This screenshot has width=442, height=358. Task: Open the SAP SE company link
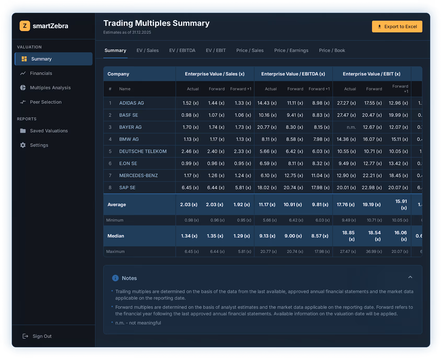click(127, 188)
